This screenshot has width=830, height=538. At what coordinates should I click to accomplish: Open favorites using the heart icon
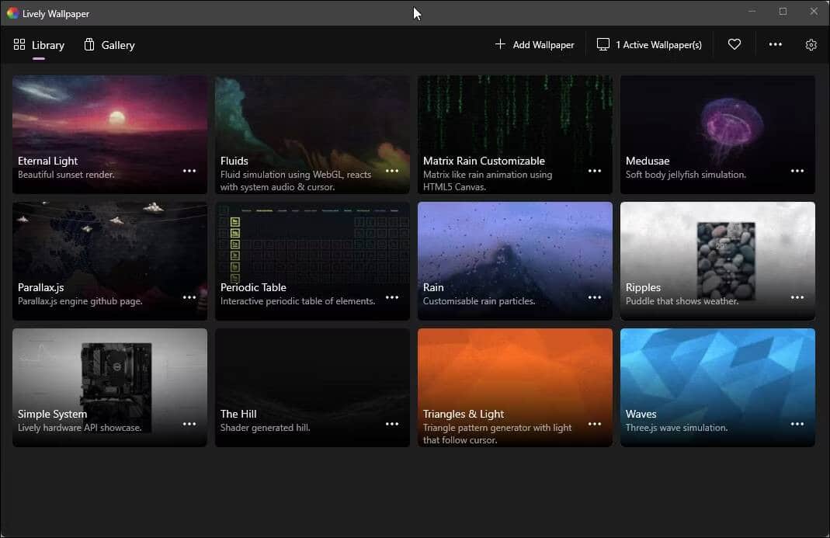(734, 44)
